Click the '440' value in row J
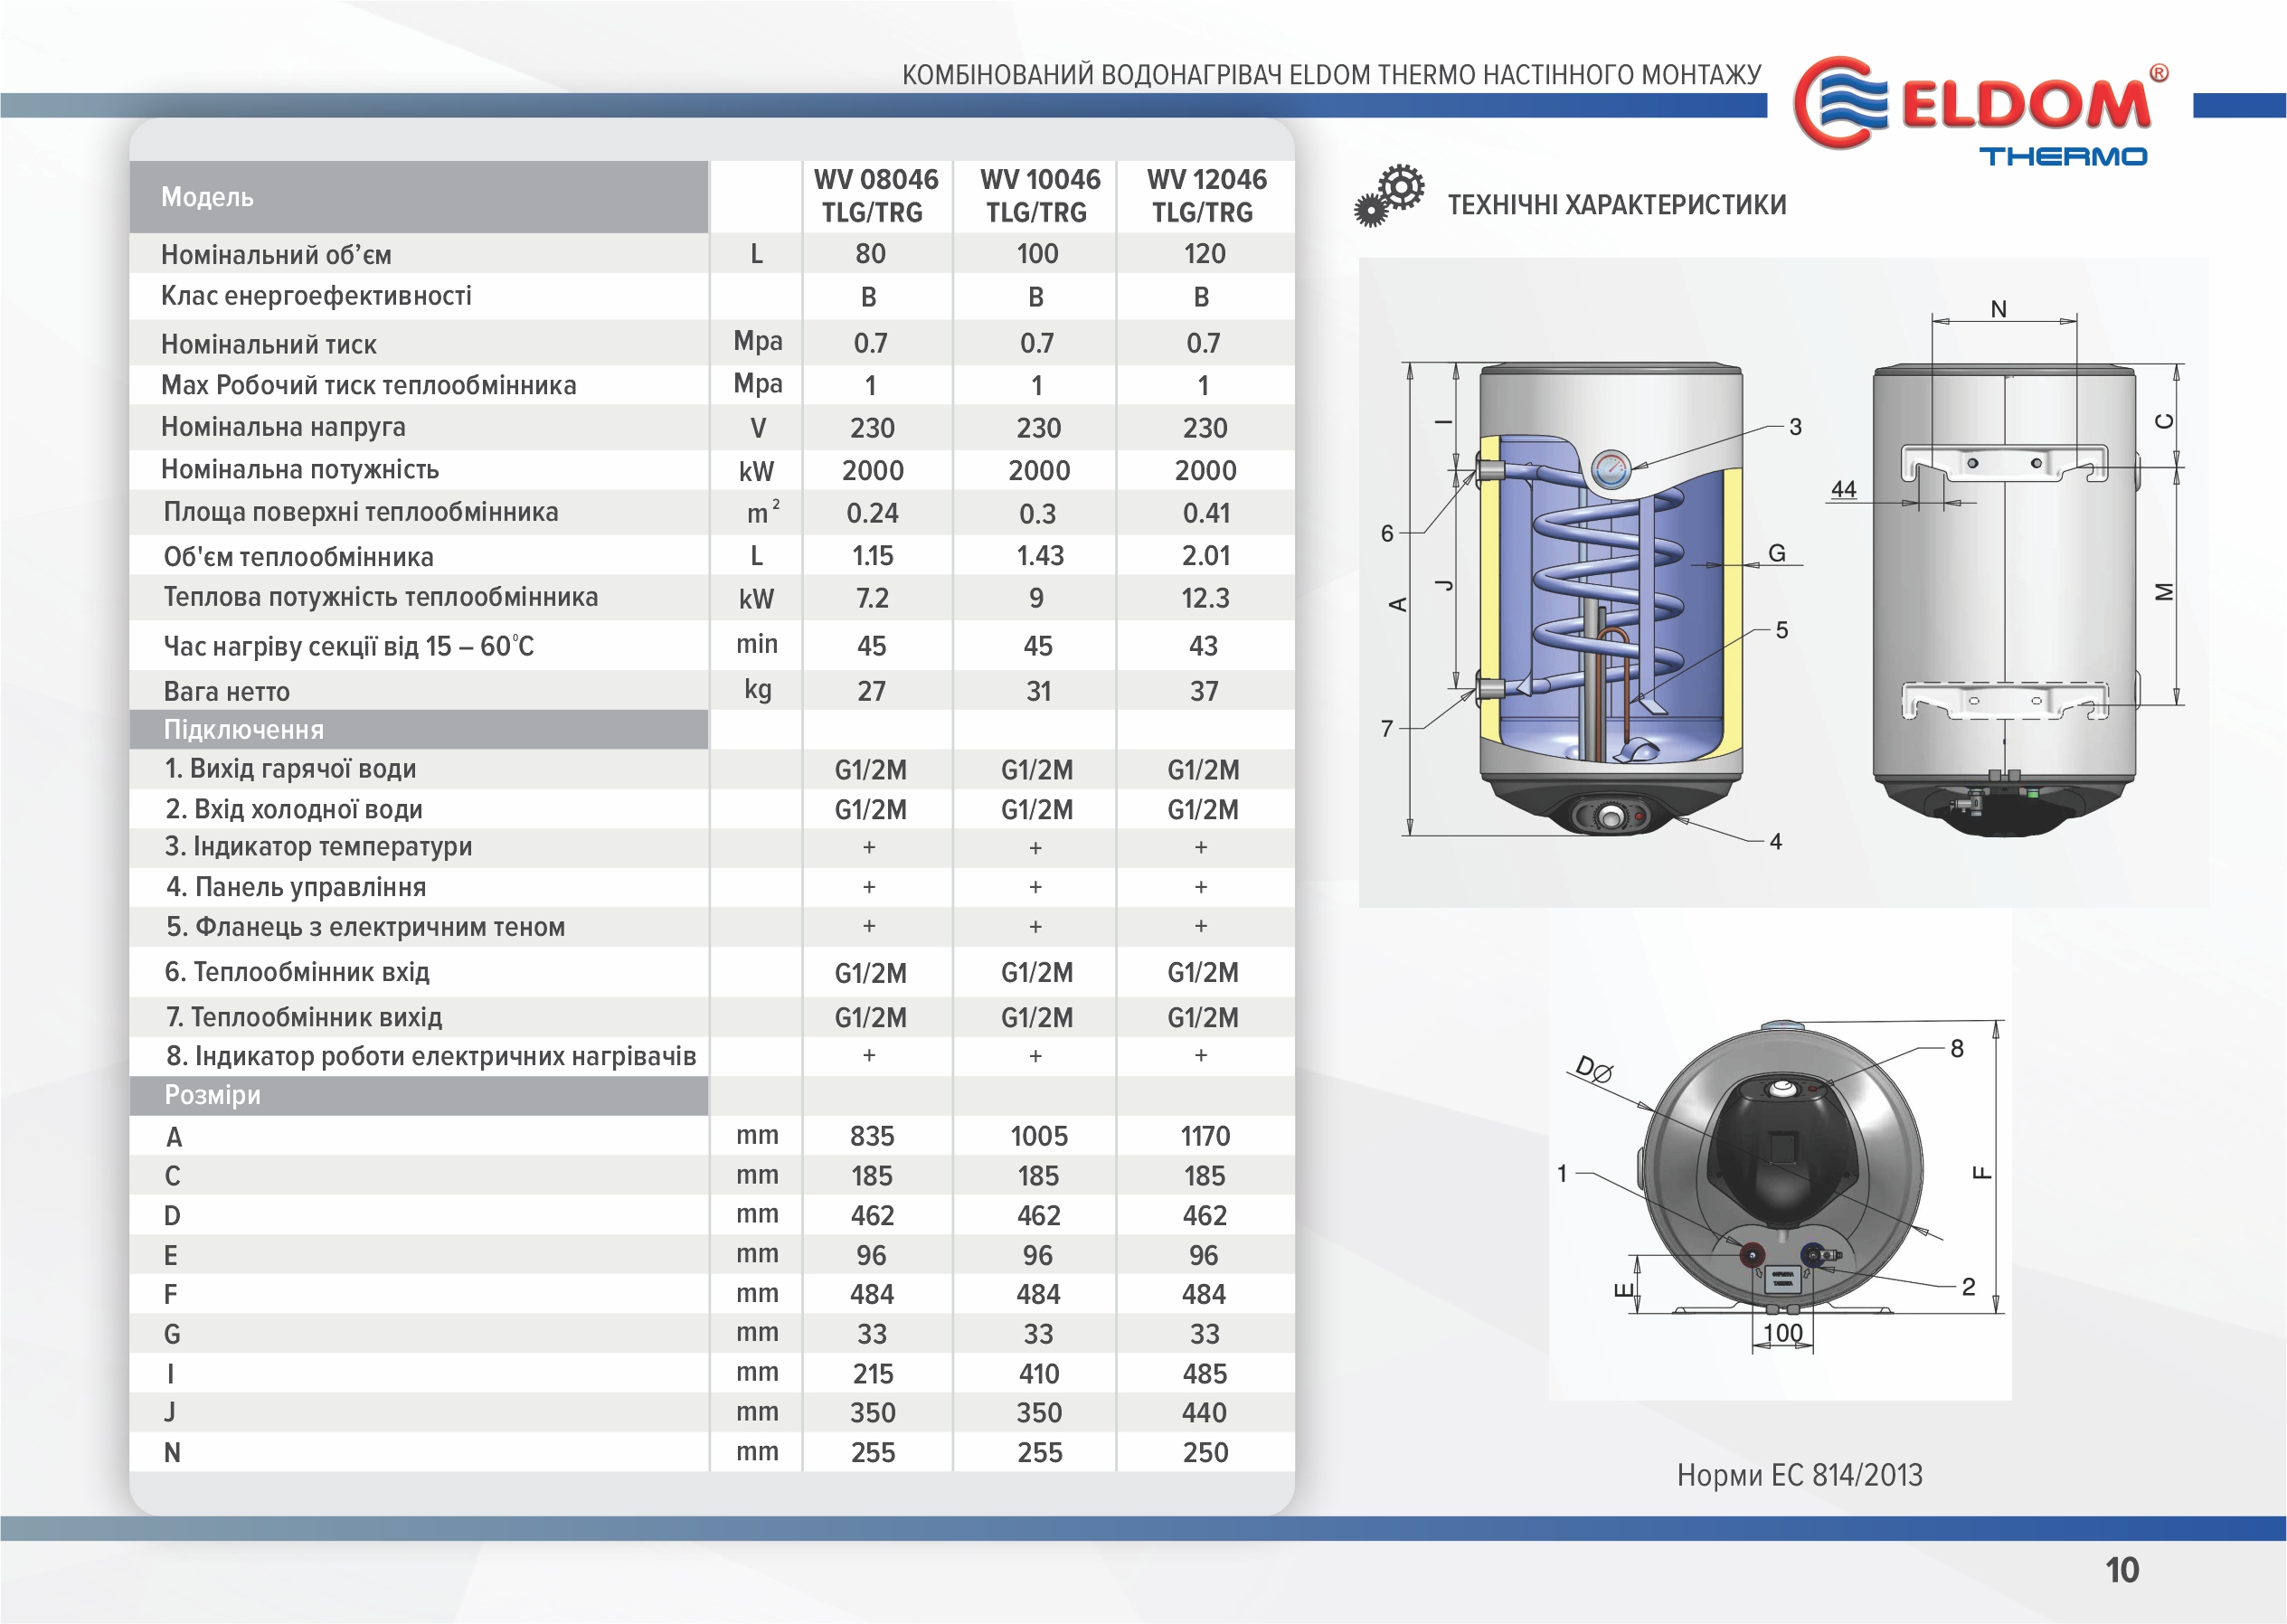This screenshot has width=2287, height=1624. point(1204,1413)
